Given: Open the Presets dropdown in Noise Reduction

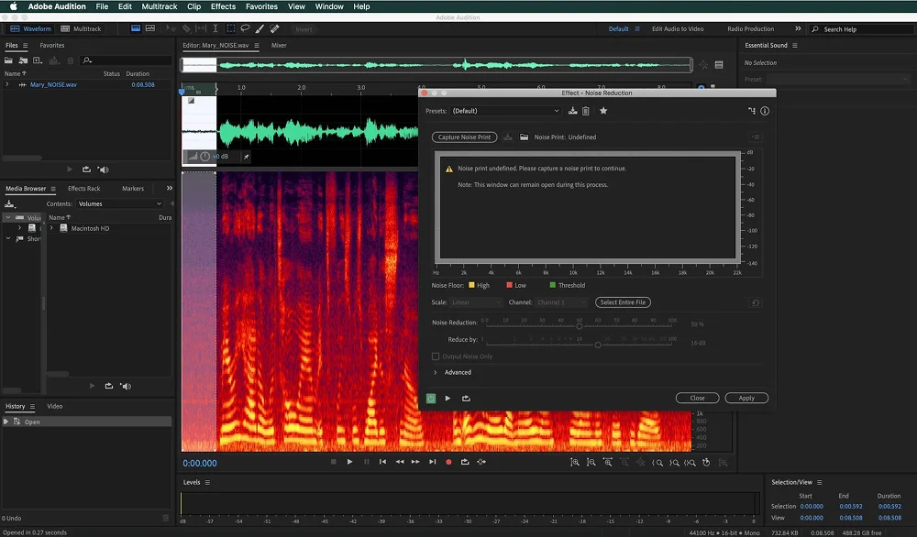Looking at the screenshot, I should pyautogui.click(x=505, y=111).
